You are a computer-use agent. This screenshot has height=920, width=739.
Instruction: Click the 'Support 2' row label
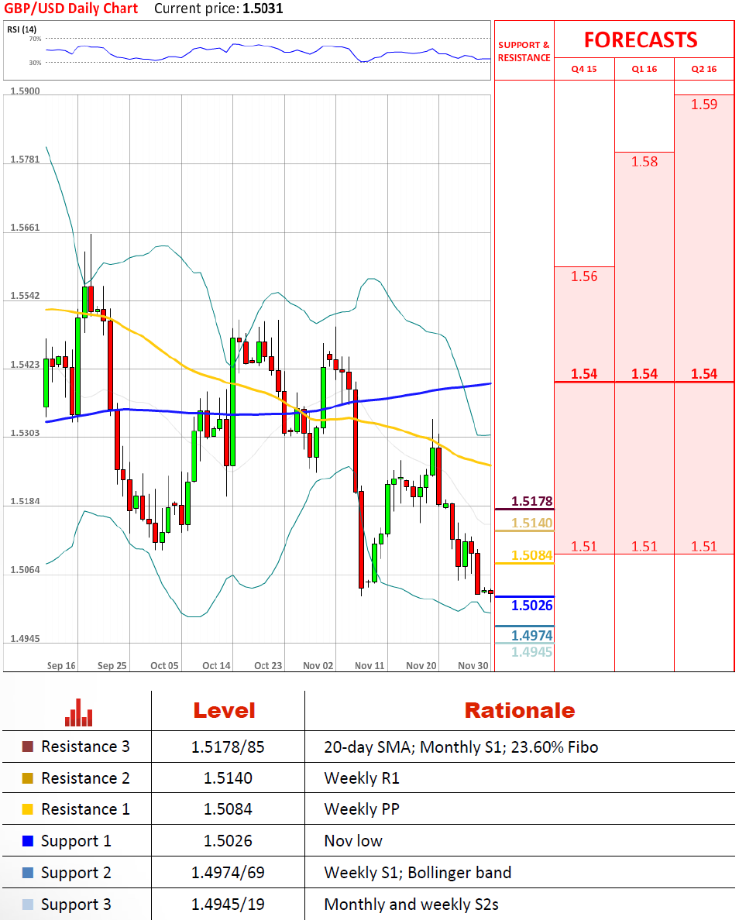76,873
